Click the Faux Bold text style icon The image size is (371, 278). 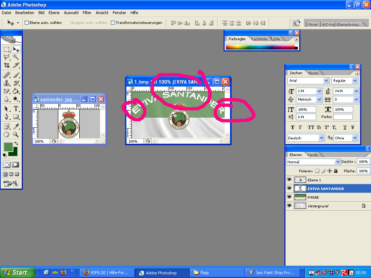pyautogui.click(x=292, y=127)
